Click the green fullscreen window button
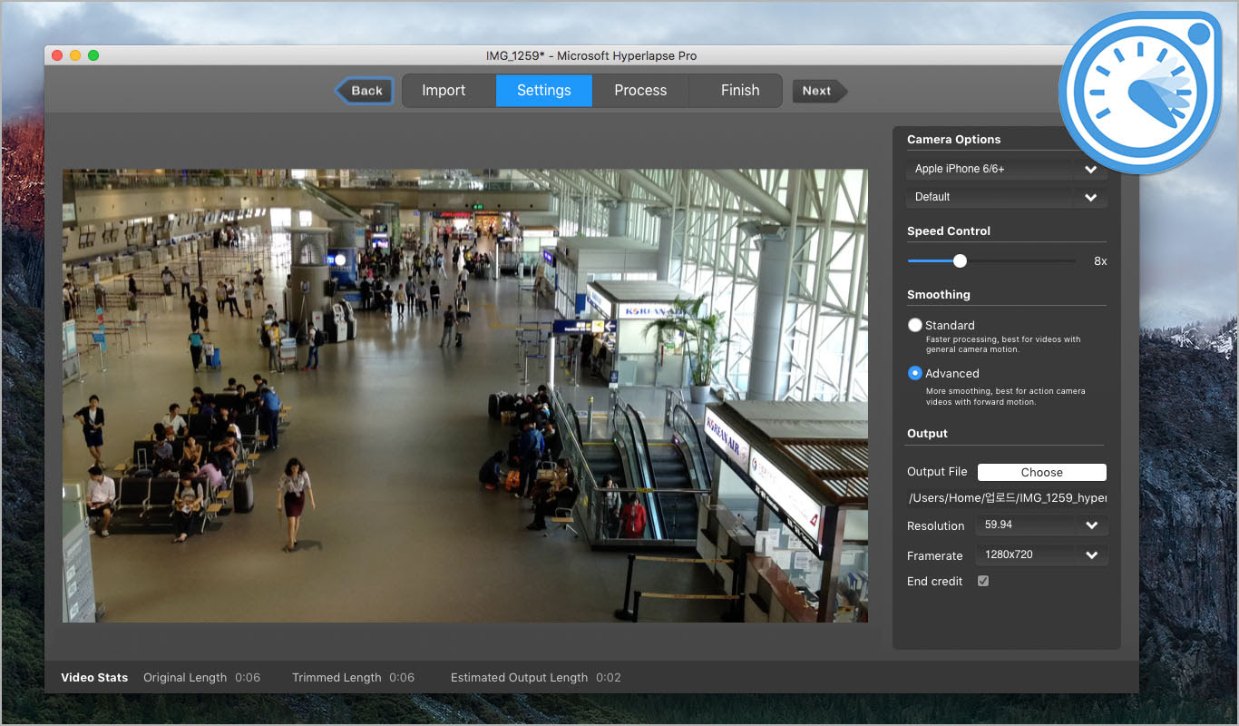This screenshot has width=1239, height=726. coord(93,55)
